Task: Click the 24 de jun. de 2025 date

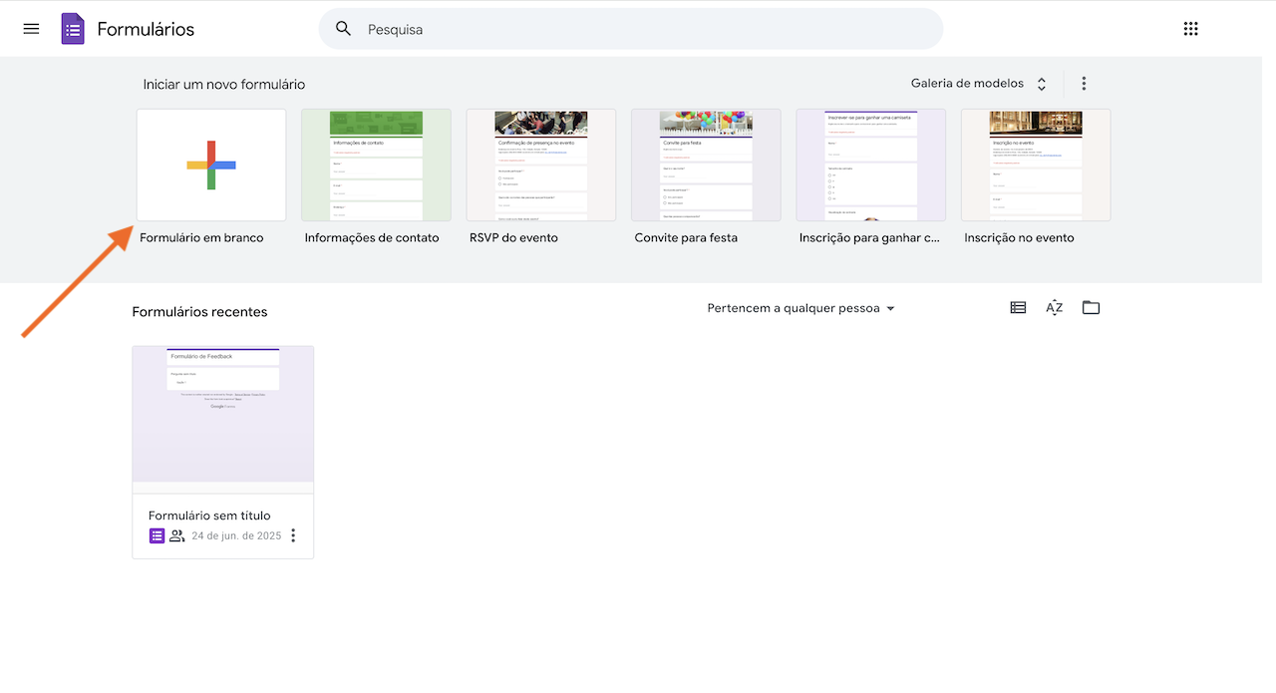Action: [x=236, y=535]
